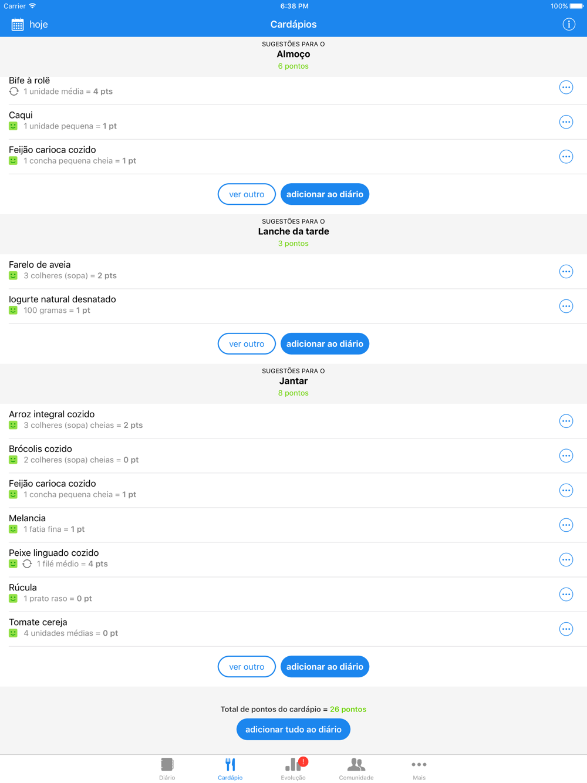Open the calendar date picker icon
This screenshot has height=783, width=587.
click(18, 25)
